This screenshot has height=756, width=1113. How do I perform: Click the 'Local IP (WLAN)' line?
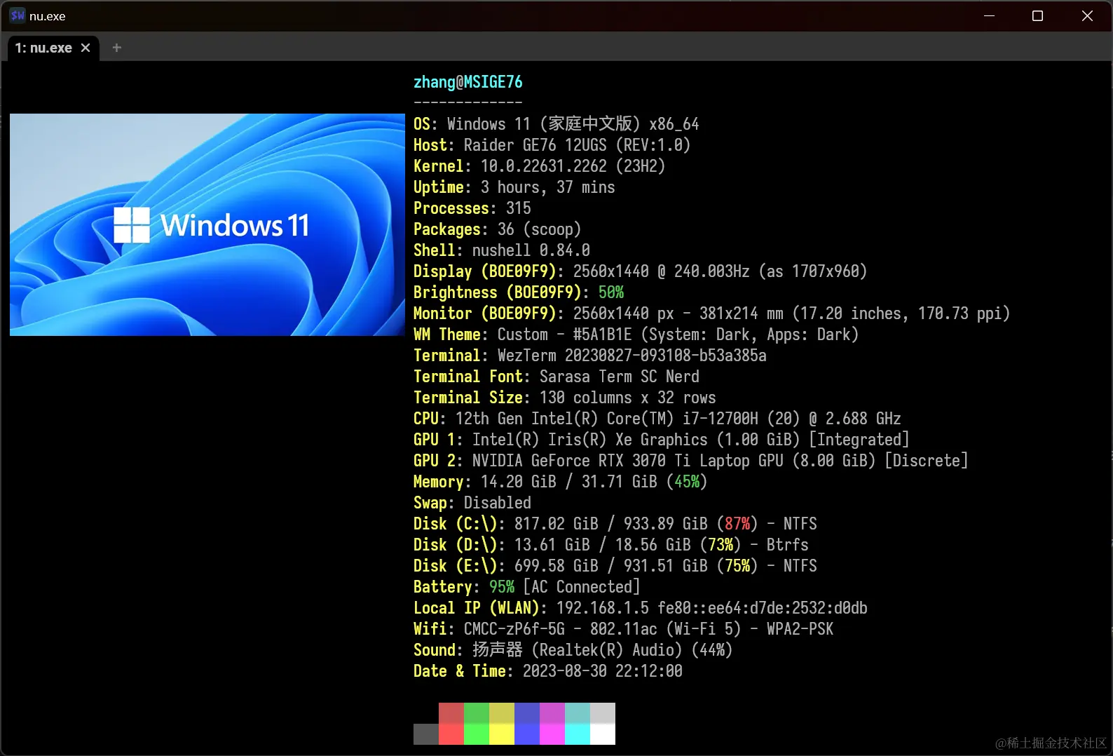click(640, 608)
